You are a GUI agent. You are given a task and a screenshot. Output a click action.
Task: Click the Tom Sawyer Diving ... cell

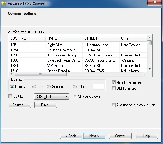[64, 55]
